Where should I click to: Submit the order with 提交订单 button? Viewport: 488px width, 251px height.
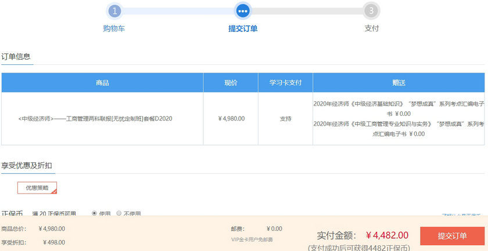click(x=452, y=236)
